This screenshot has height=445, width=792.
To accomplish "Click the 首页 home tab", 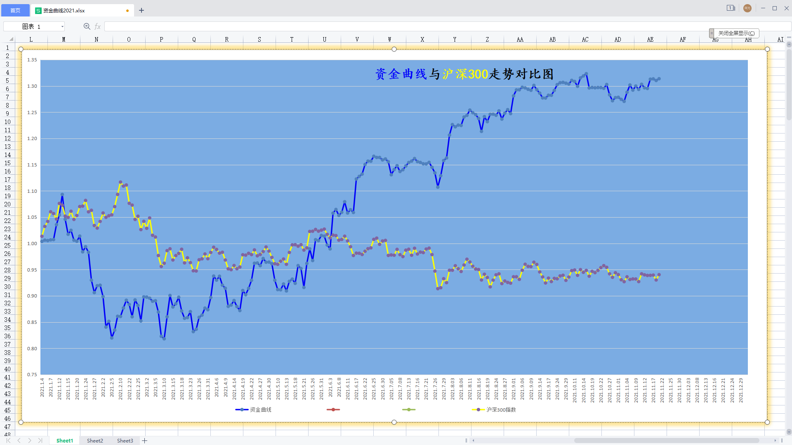I will click(15, 10).
